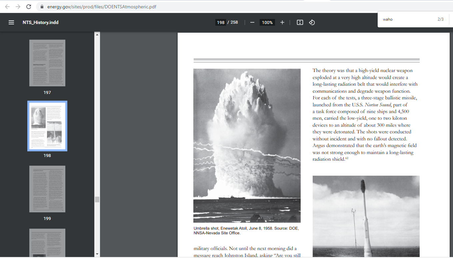
Task: Open the page 199 thumbnail
Action: point(47,189)
